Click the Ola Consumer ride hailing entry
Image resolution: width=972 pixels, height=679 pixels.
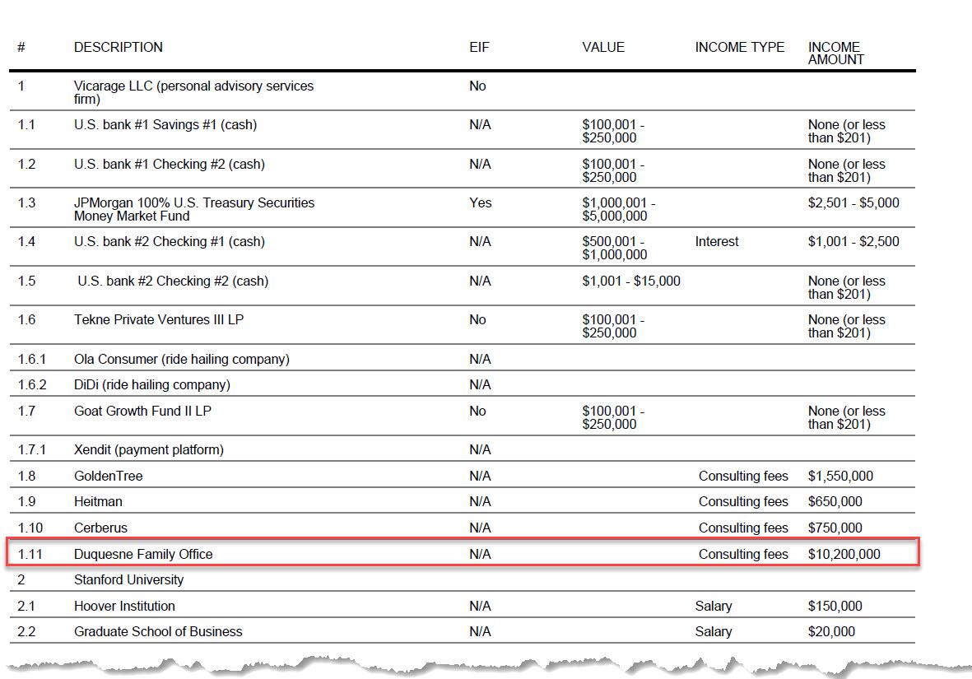(x=182, y=360)
